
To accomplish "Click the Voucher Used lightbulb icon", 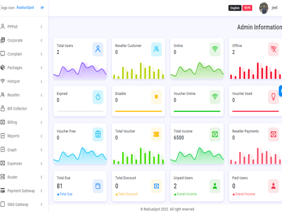I will 273,97.
